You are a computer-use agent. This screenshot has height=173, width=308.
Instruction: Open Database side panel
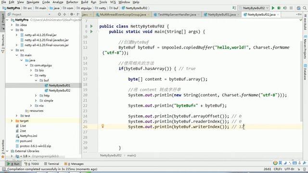pos(305,72)
